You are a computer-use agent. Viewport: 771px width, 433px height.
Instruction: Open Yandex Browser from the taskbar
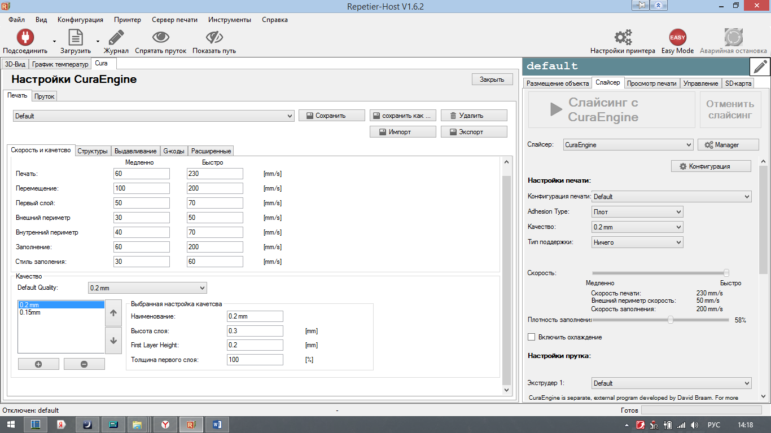click(167, 425)
